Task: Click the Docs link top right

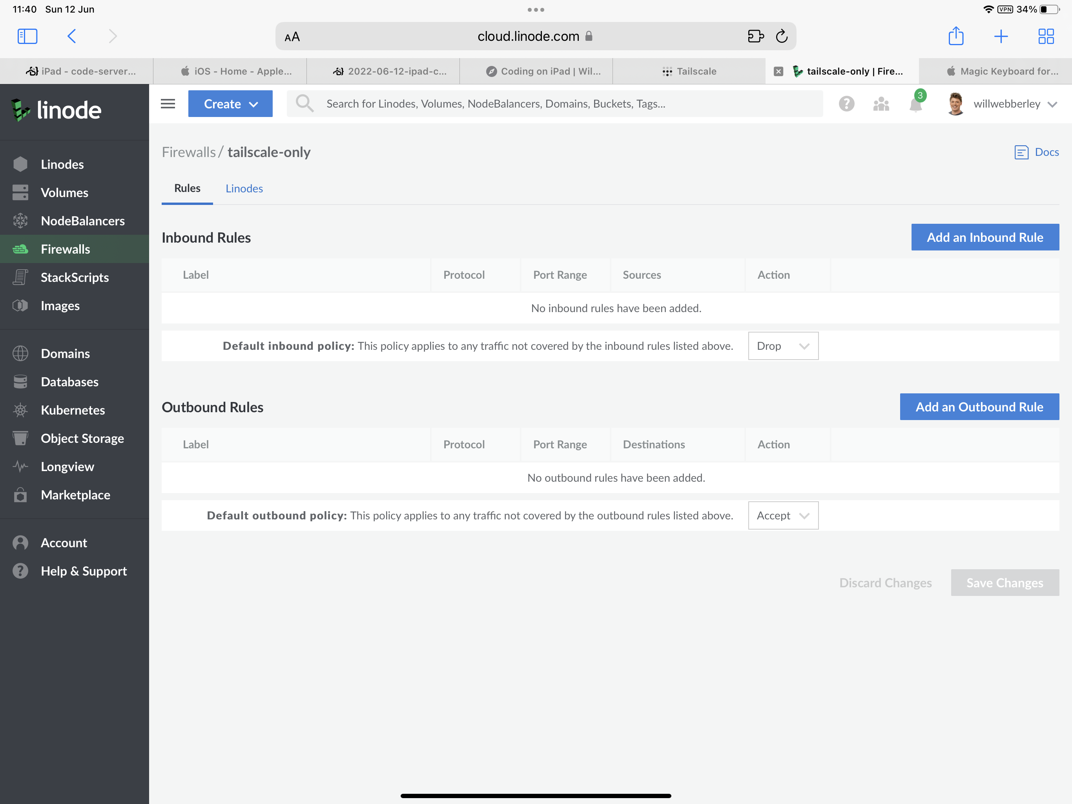Action: [x=1037, y=152]
